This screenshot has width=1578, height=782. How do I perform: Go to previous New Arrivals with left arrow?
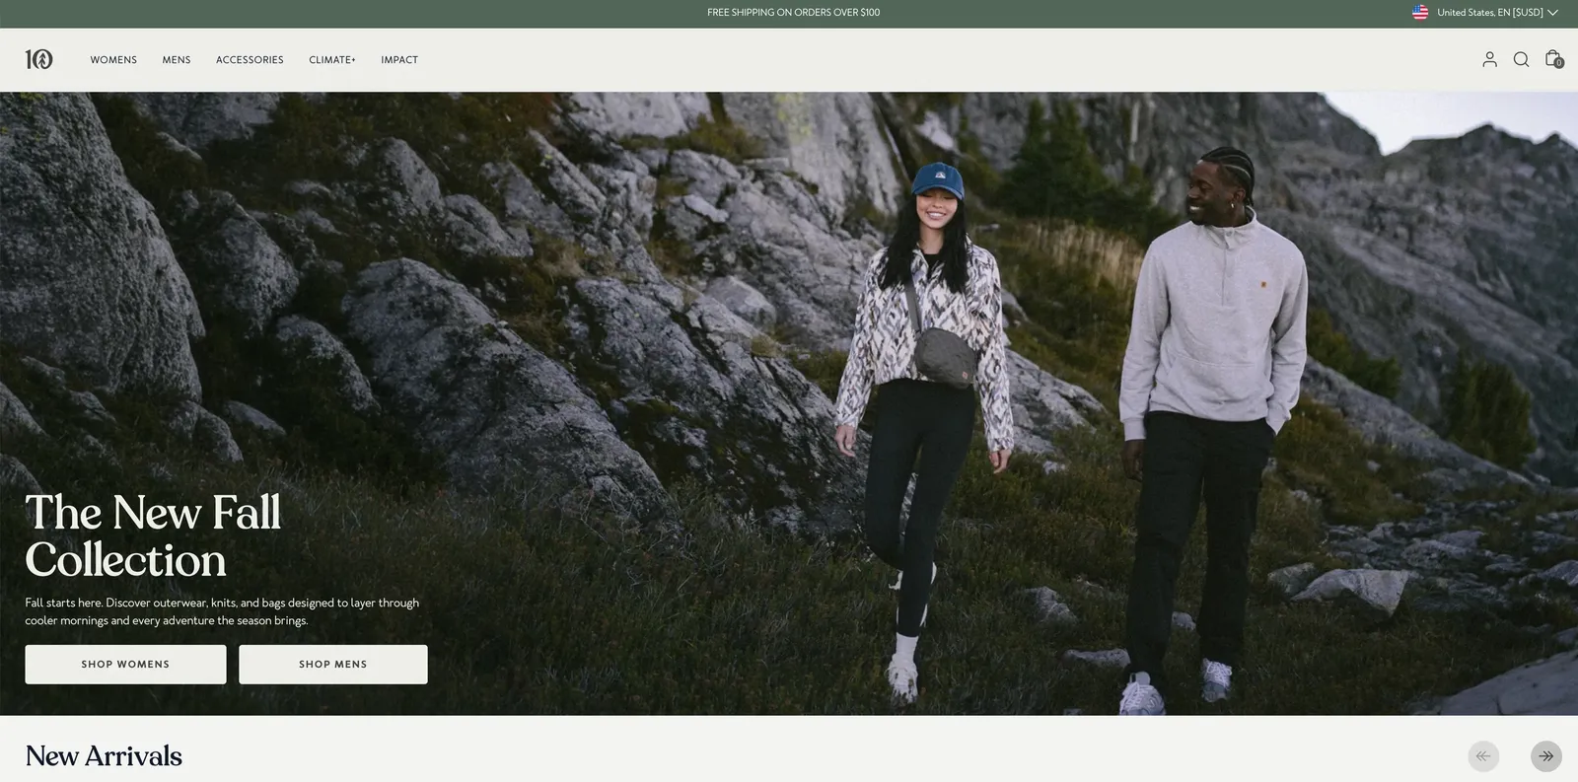[x=1483, y=756]
